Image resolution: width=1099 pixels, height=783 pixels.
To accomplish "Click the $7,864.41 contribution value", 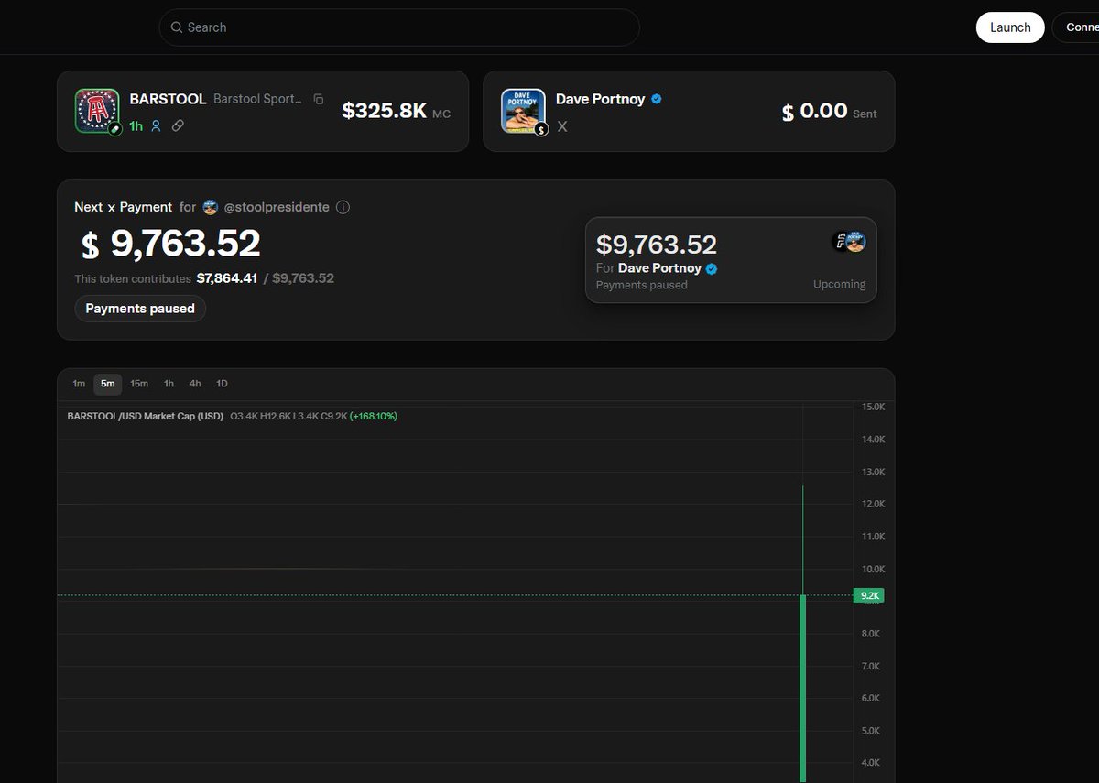I will tap(227, 278).
